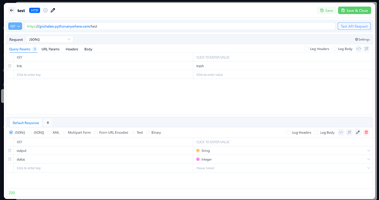This screenshot has width=379, height=200.
Task: Click the HTTP badge
Action: click(35, 10)
